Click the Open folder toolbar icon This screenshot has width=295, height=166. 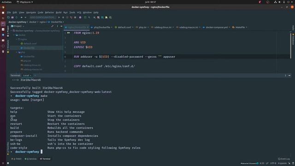[x=8, y=18]
